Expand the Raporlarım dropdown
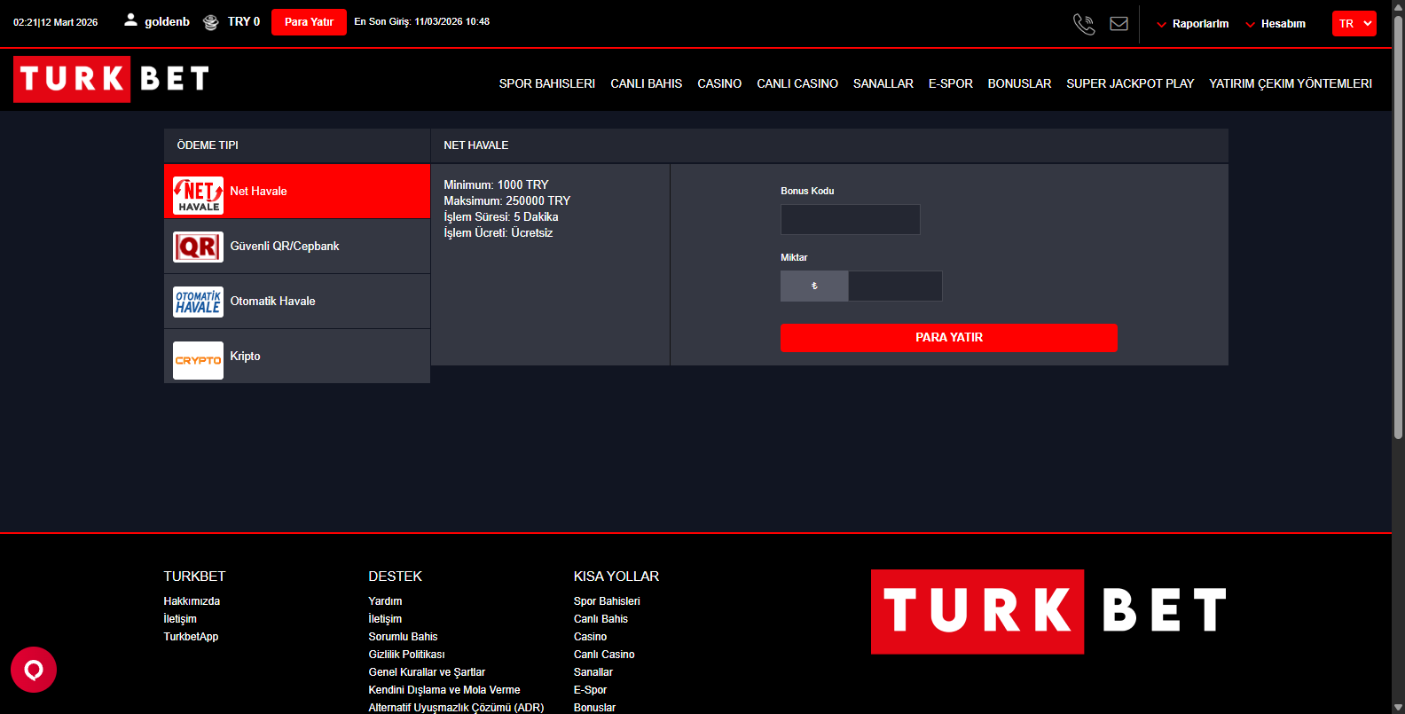 click(1193, 24)
